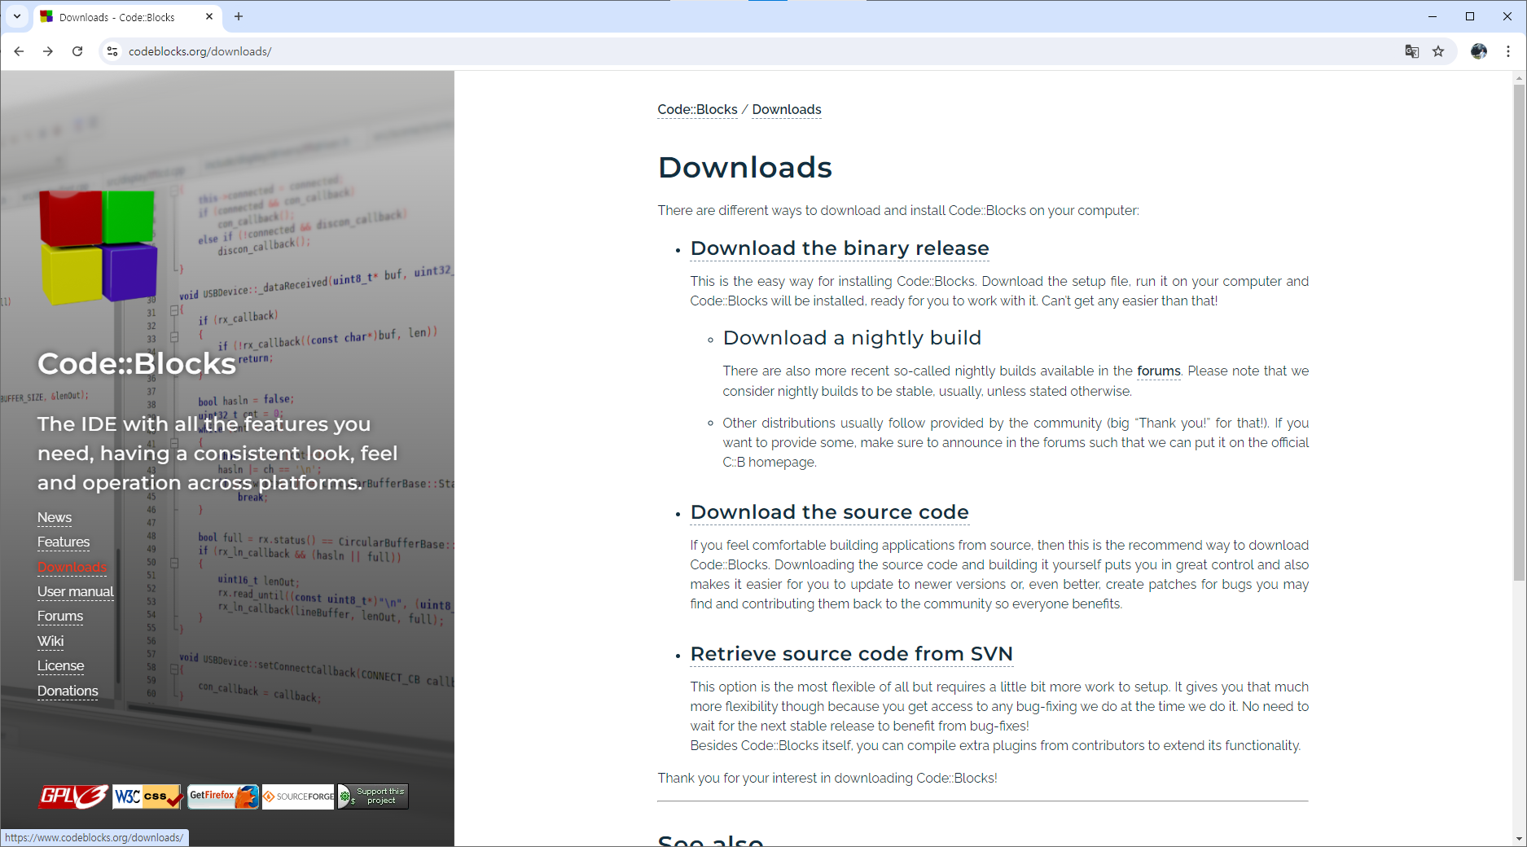The height and width of the screenshot is (847, 1527).
Task: Open Retrieve source code from SVN link
Action: [852, 654]
